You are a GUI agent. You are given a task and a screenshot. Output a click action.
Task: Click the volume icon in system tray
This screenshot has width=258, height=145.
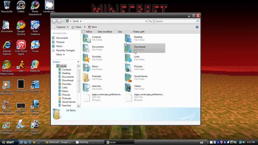pos(244,142)
